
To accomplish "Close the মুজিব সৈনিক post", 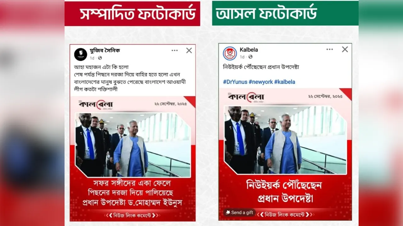I will pos(189,50).
